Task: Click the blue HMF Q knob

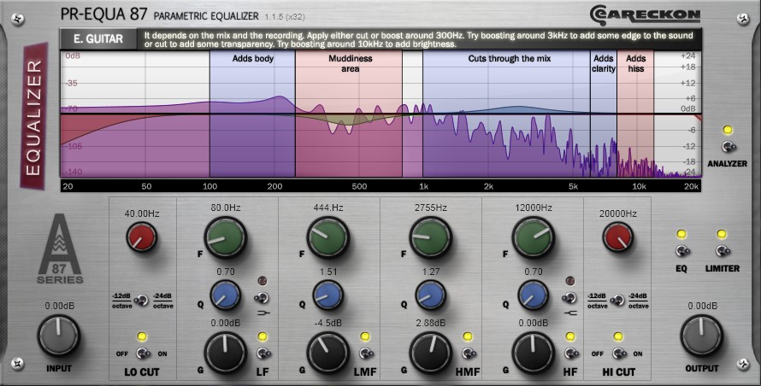Action: (430, 295)
